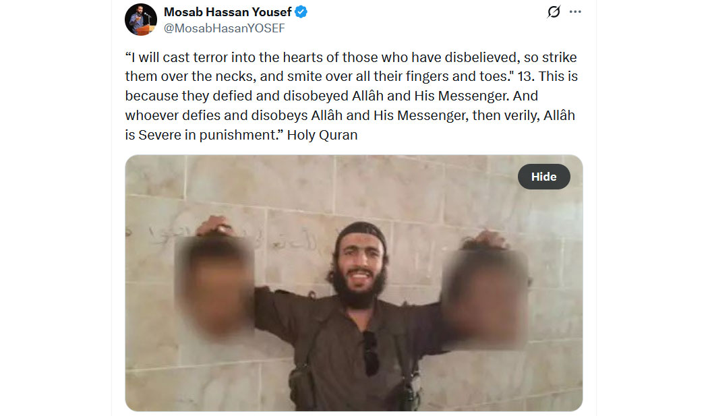Open the Grok explain-post icon
The width and height of the screenshot is (708, 416).
pos(554,11)
